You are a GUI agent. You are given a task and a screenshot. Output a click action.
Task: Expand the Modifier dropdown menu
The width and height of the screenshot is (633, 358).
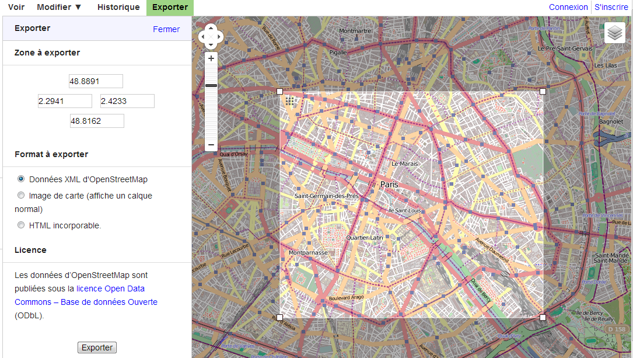pos(60,8)
